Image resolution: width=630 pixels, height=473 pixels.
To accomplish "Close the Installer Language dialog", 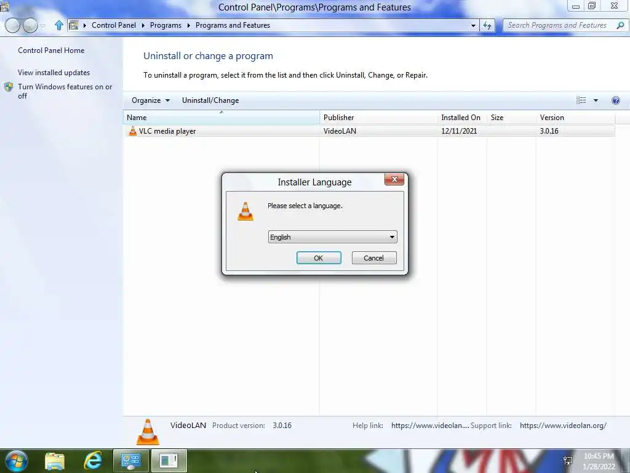I will pyautogui.click(x=394, y=179).
